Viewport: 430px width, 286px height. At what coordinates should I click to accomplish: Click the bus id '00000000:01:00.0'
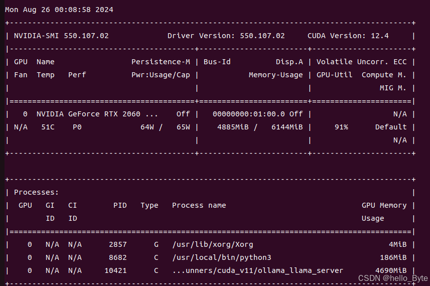[x=249, y=114]
